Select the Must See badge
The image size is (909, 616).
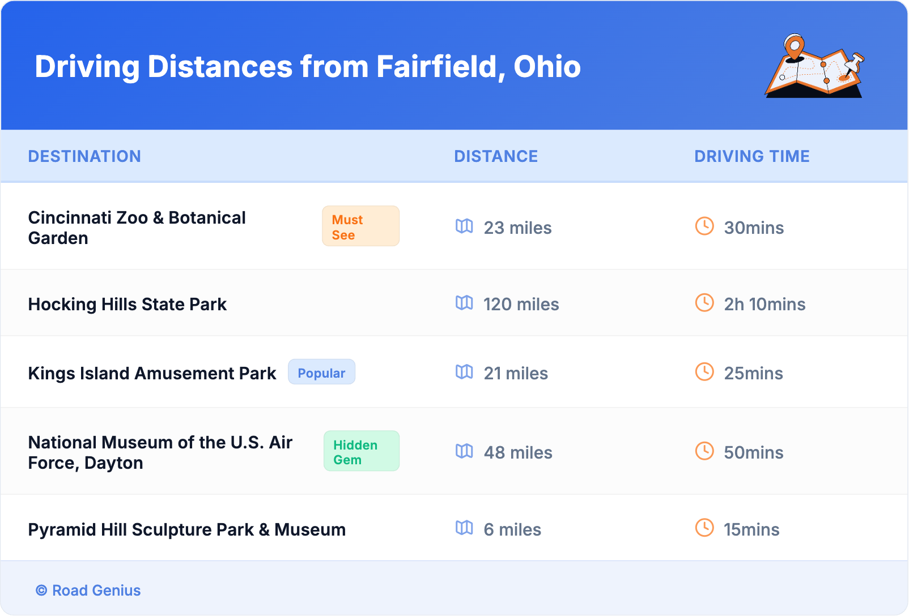[x=360, y=226]
